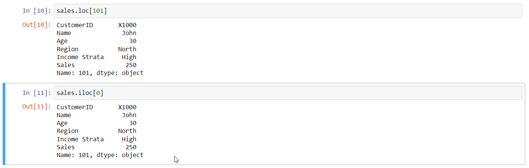Click the blue selected-cell bar on left
This screenshot has width=529, height=168.
pyautogui.click(x=4, y=124)
